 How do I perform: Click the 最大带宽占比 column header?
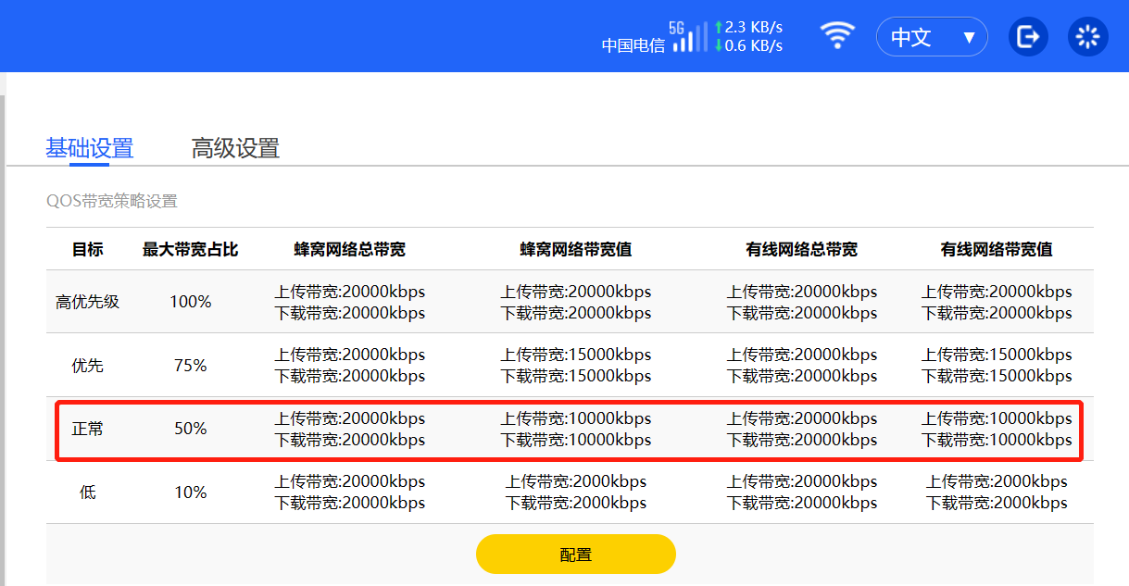[x=190, y=249]
